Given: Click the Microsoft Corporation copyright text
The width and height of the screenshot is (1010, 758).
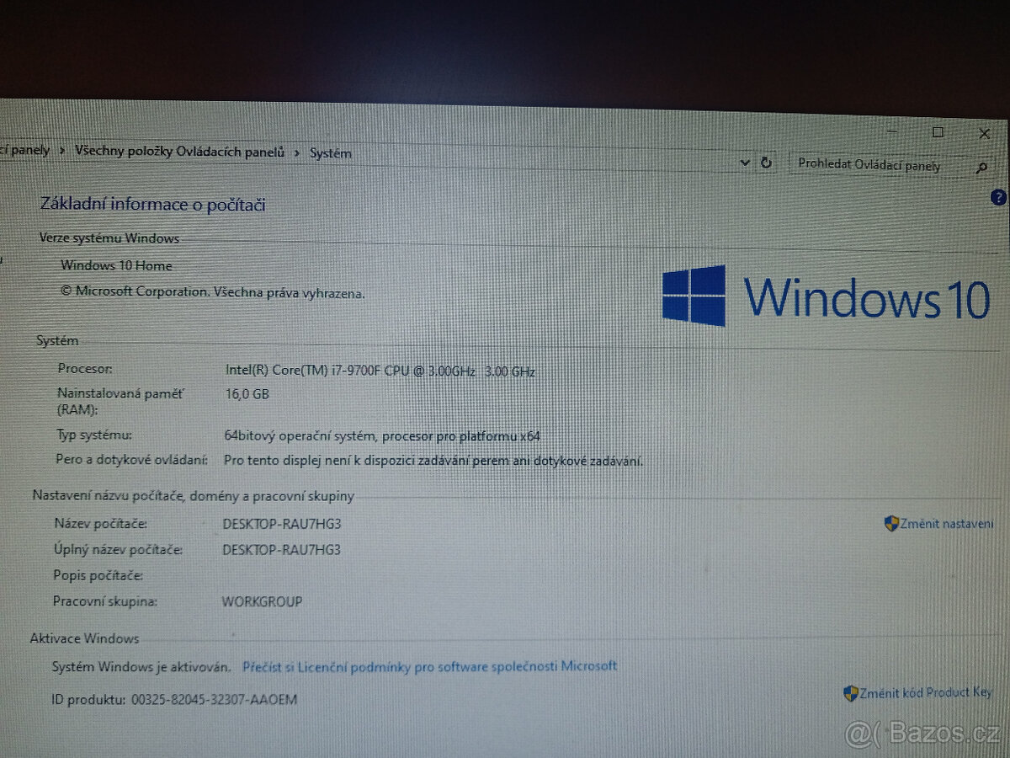Looking at the screenshot, I should tap(212, 292).
